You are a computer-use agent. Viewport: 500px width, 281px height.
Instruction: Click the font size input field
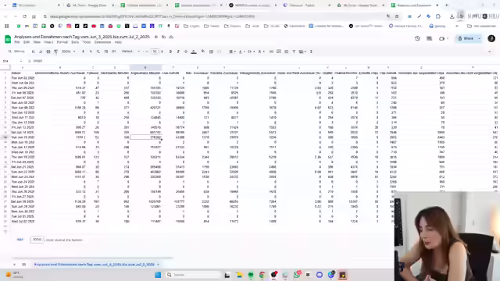click(x=155, y=52)
